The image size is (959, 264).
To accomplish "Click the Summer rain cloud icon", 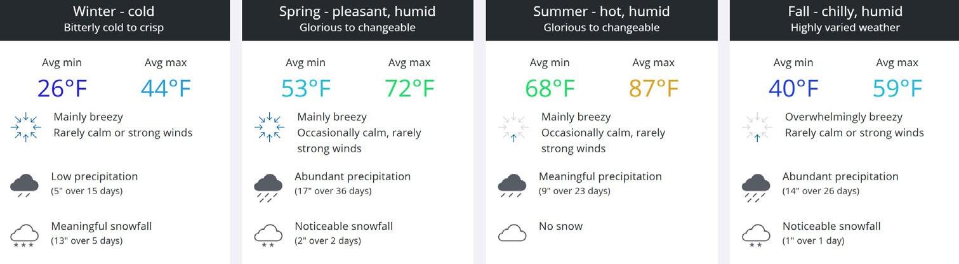I will [512, 185].
